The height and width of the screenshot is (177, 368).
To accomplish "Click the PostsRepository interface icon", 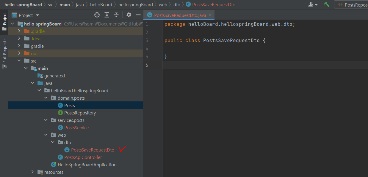I will click(x=60, y=113).
